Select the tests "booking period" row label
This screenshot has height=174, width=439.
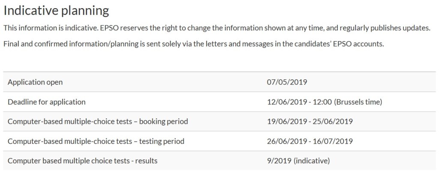pos(98,121)
